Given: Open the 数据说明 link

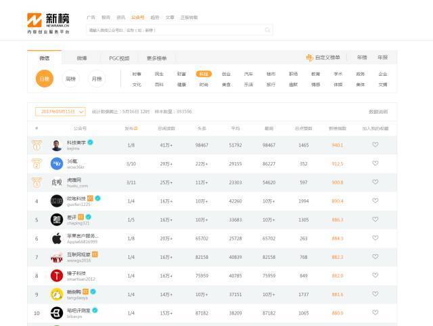Looking at the screenshot, I should pos(378,112).
